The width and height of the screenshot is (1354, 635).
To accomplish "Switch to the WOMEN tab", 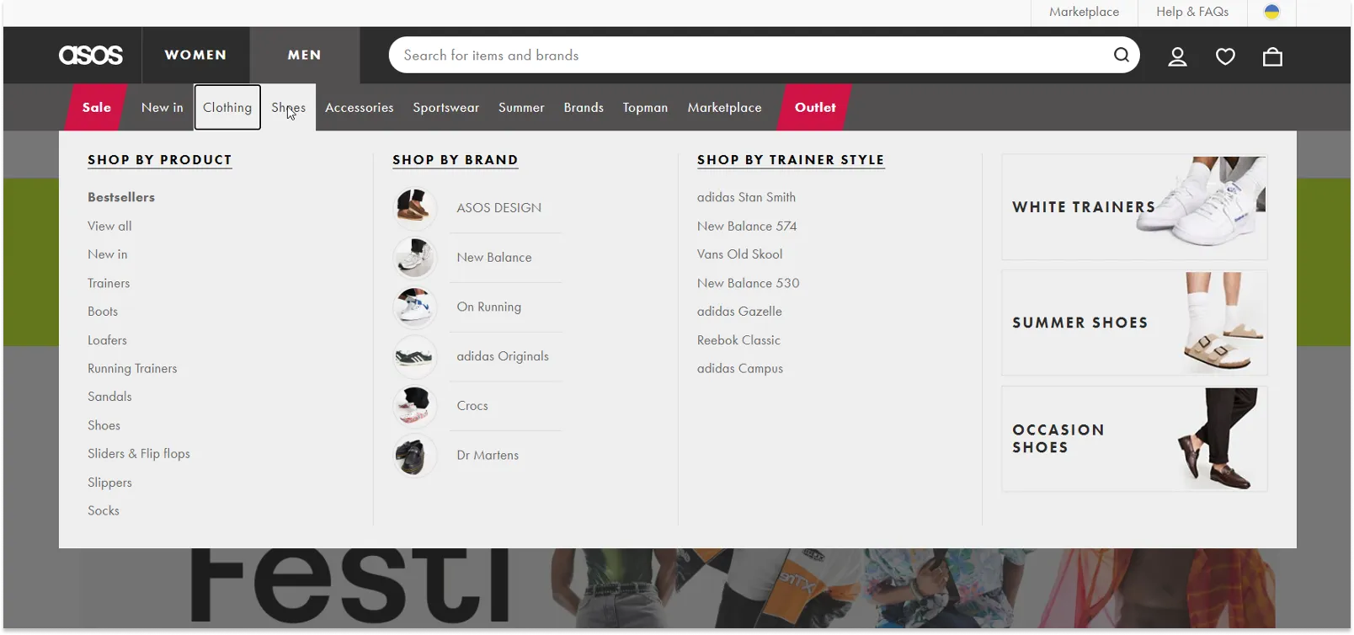I will coord(195,55).
